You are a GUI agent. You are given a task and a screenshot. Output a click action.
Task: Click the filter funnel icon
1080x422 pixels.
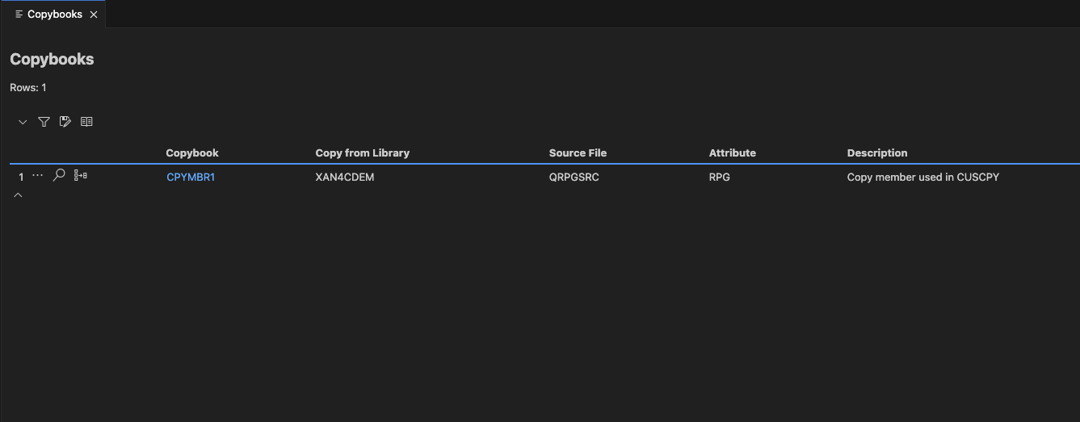tap(44, 122)
